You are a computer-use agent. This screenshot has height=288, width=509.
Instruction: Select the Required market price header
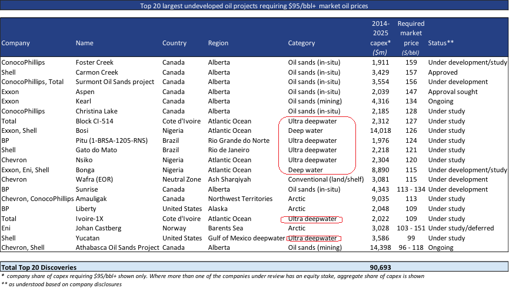[411, 38]
